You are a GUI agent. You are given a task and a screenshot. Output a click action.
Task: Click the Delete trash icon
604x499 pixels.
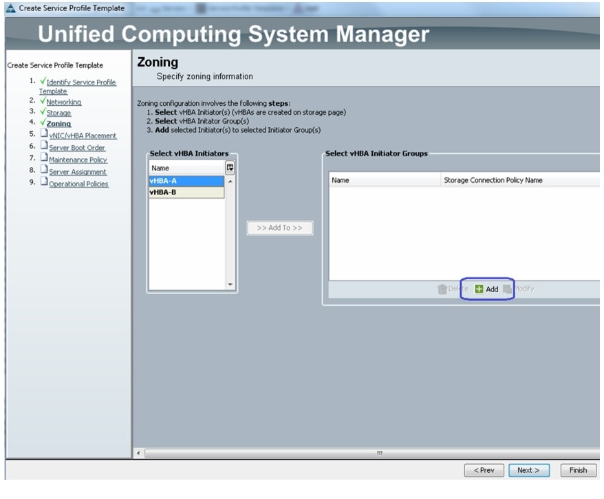pos(442,289)
